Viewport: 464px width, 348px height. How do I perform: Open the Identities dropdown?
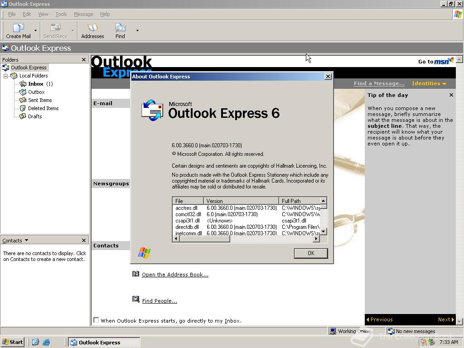point(429,83)
